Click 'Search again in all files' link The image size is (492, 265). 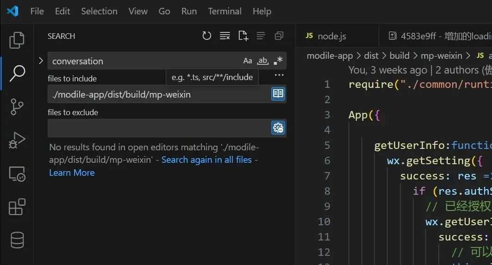(206, 160)
